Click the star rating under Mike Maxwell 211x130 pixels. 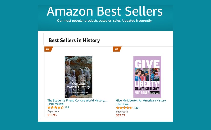[x=55, y=107]
